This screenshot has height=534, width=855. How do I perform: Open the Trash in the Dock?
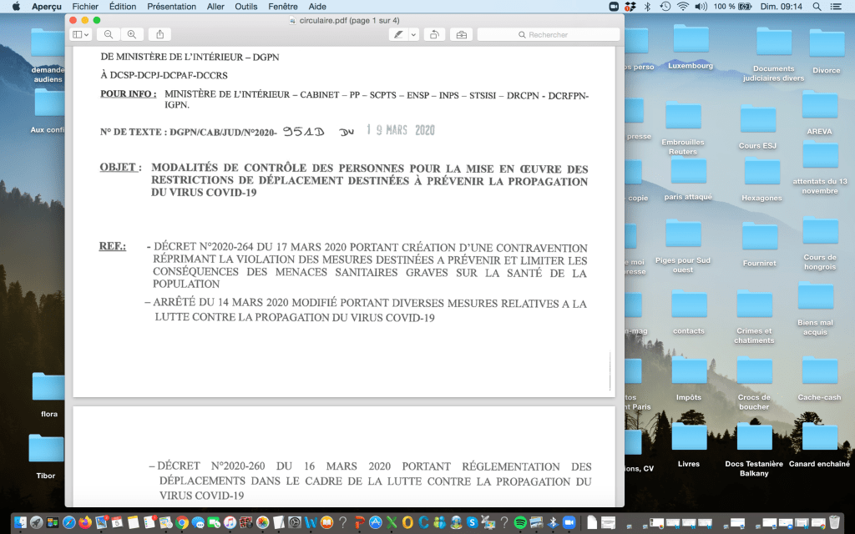tap(836, 522)
